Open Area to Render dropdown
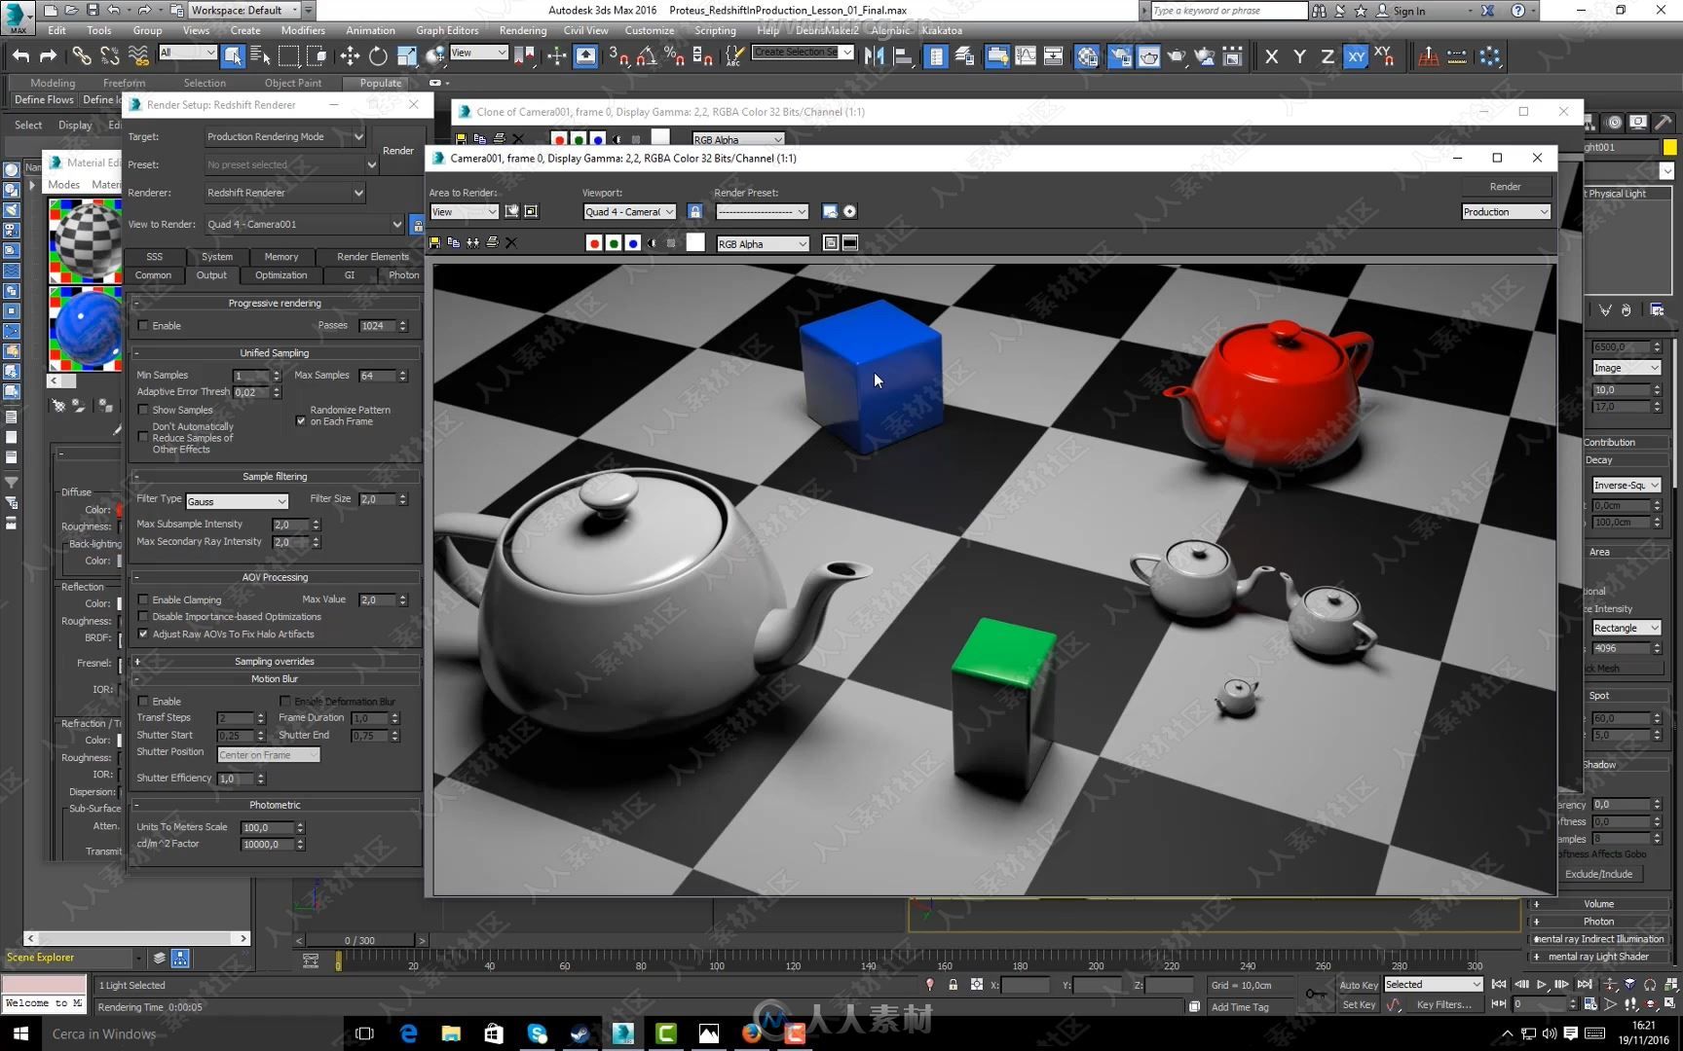Image resolution: width=1683 pixels, height=1051 pixels. (x=464, y=211)
